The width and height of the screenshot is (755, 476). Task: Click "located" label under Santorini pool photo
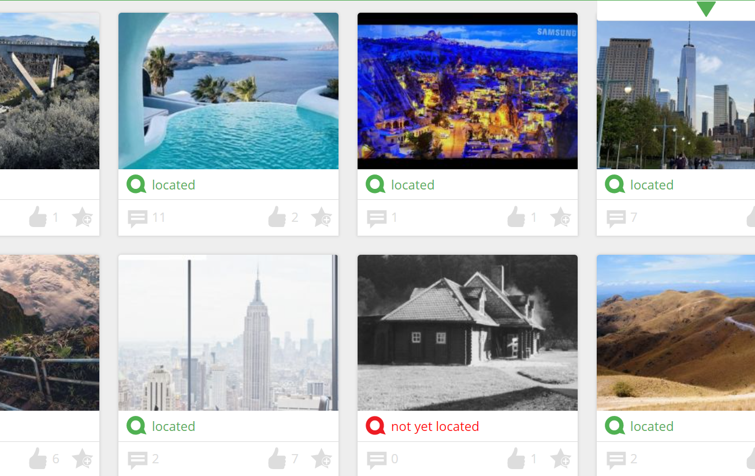[173, 185]
